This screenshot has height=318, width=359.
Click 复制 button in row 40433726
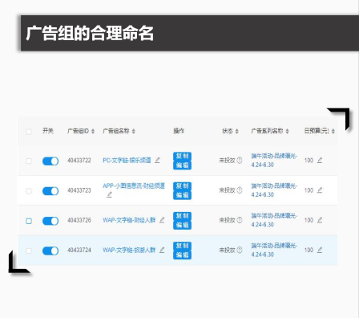pos(182,216)
